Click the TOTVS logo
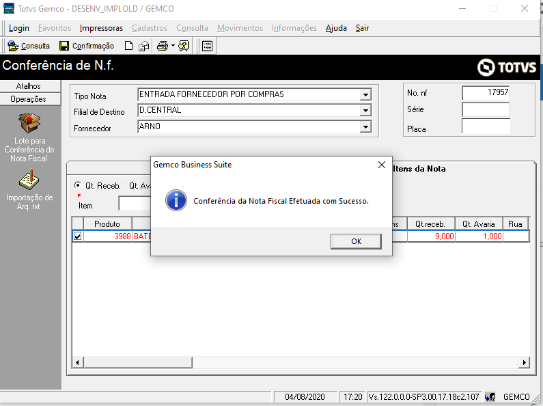 pyautogui.click(x=507, y=67)
